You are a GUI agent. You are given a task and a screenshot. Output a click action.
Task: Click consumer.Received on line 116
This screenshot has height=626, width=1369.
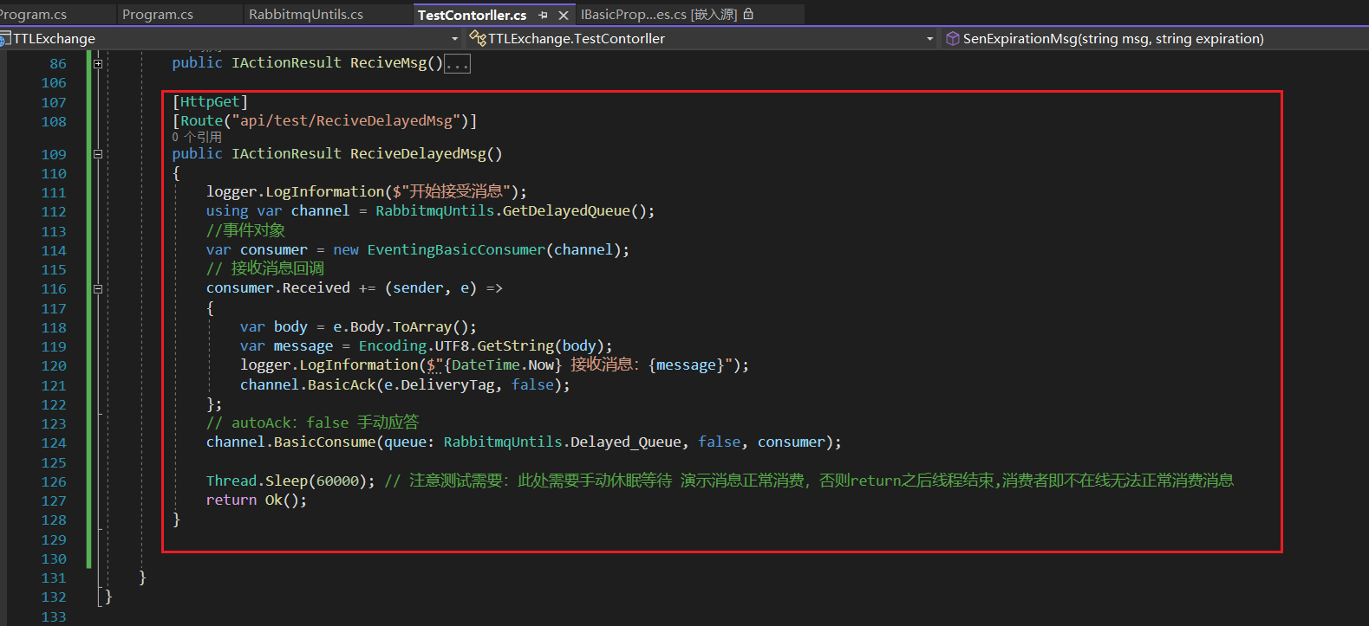277,287
